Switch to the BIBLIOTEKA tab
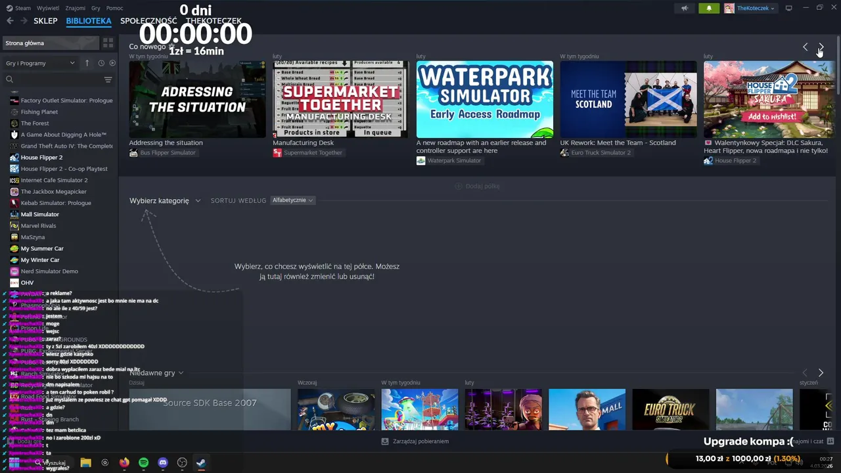The image size is (841, 473). pos(89,21)
